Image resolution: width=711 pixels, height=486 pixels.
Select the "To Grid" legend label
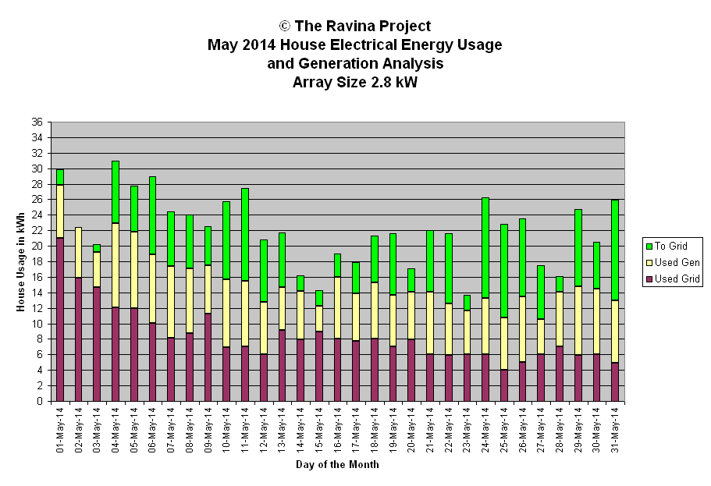[670, 247]
